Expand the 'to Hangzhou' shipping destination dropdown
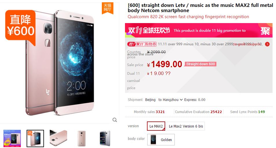This screenshot has height=148, width=276. click(170, 100)
